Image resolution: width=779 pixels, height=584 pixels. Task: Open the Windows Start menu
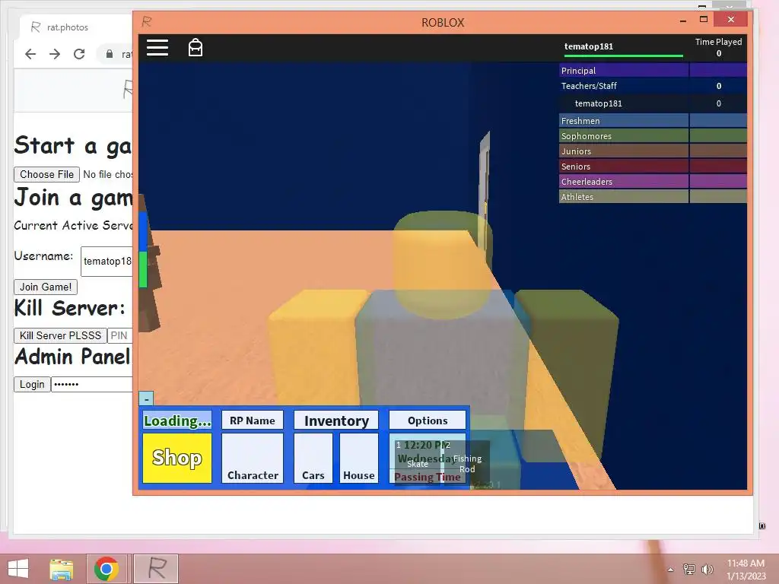[18, 569]
